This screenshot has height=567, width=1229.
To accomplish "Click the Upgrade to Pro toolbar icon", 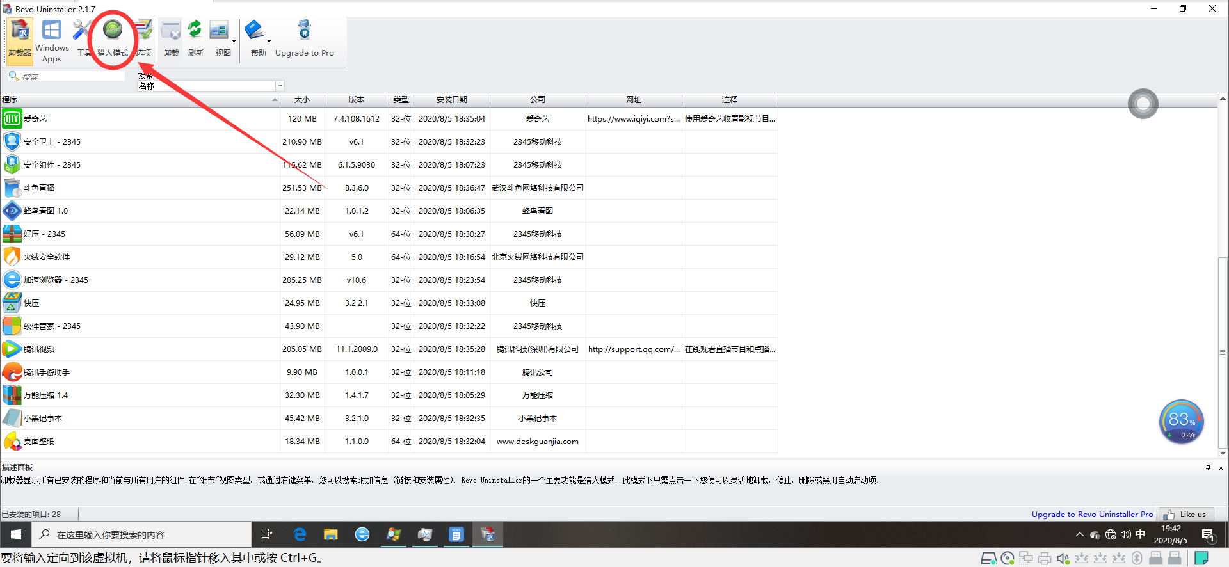I will 305,38.
